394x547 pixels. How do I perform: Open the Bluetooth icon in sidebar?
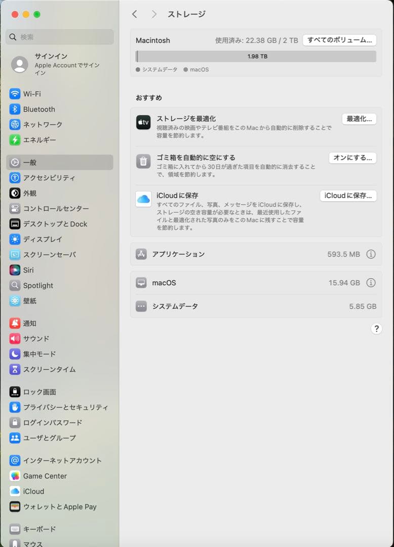tap(15, 109)
